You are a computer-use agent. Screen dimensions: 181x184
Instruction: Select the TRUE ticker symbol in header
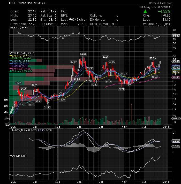tap(12, 3)
